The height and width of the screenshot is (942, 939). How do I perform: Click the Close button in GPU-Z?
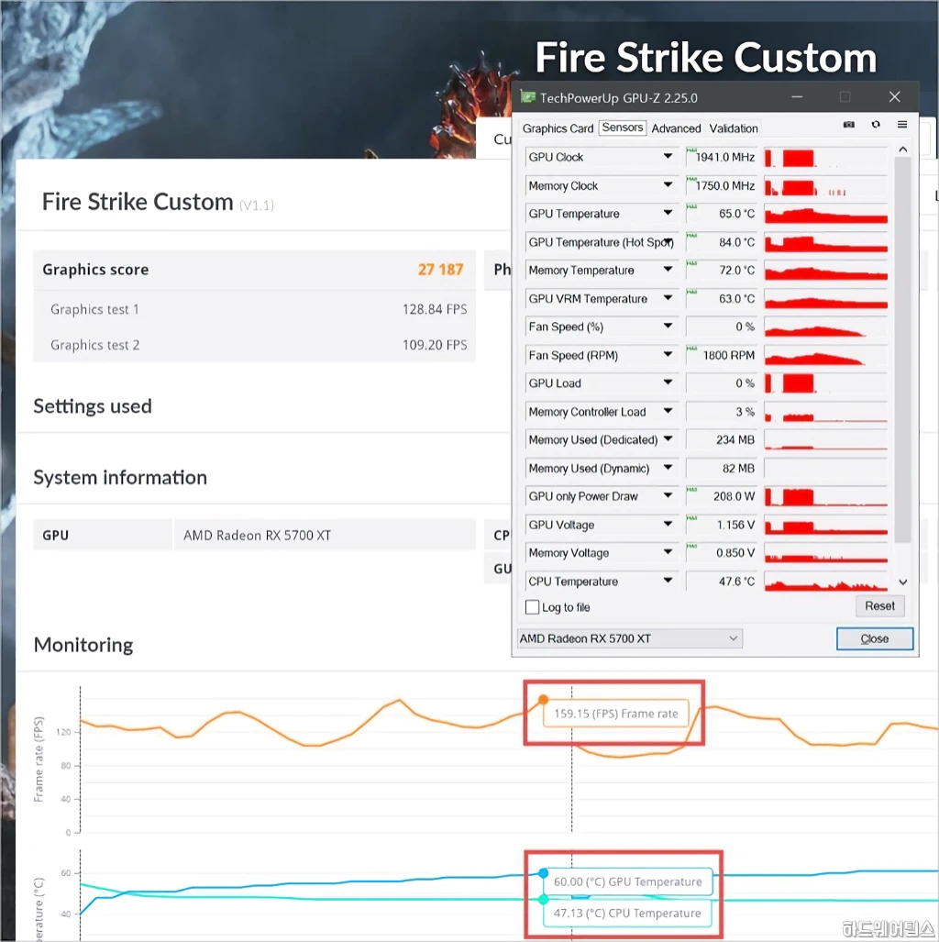875,638
